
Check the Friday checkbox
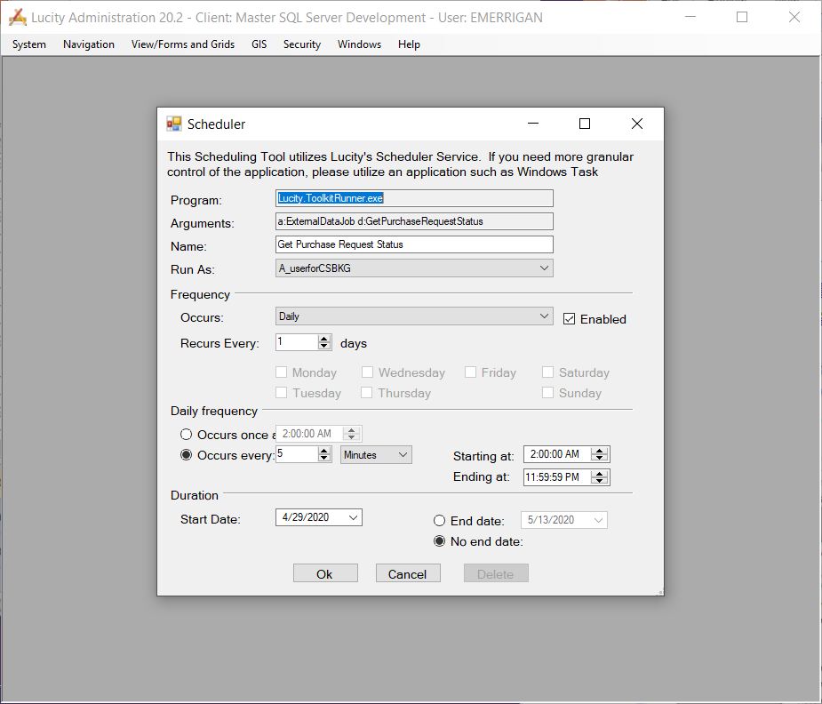tap(471, 372)
